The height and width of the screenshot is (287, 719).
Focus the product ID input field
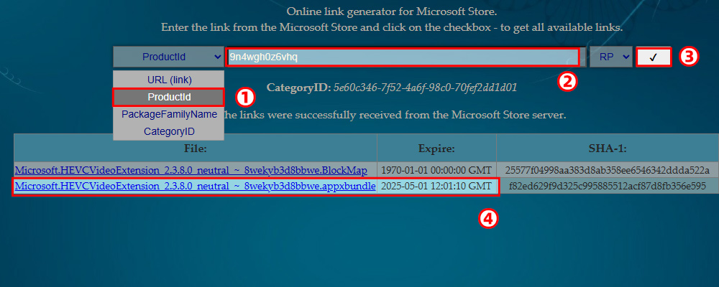404,57
